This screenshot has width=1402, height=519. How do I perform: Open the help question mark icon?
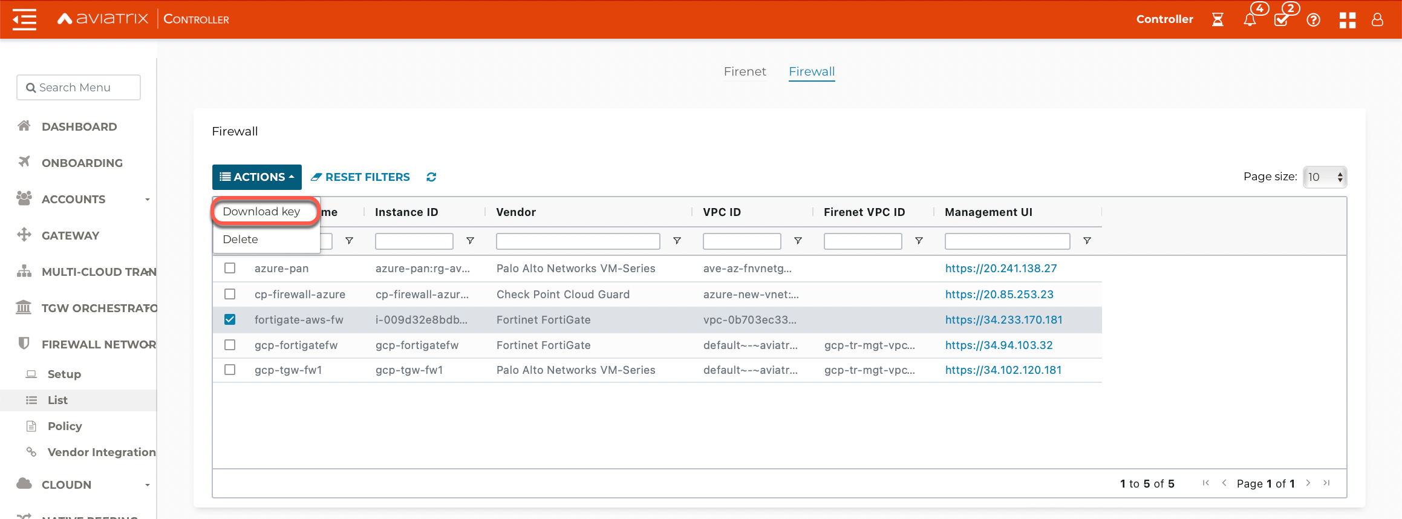click(1313, 20)
